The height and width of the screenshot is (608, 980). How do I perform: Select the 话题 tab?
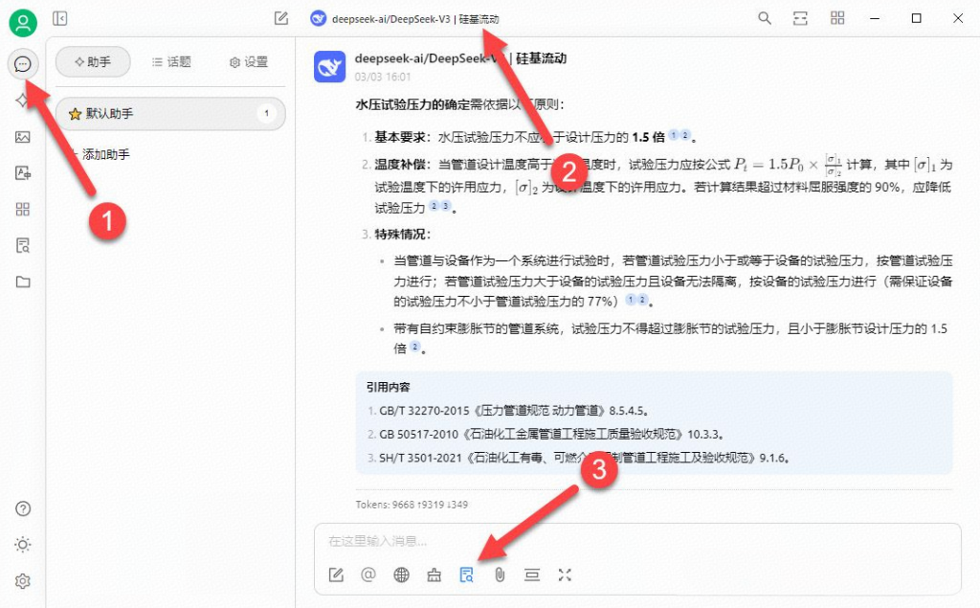[171, 62]
